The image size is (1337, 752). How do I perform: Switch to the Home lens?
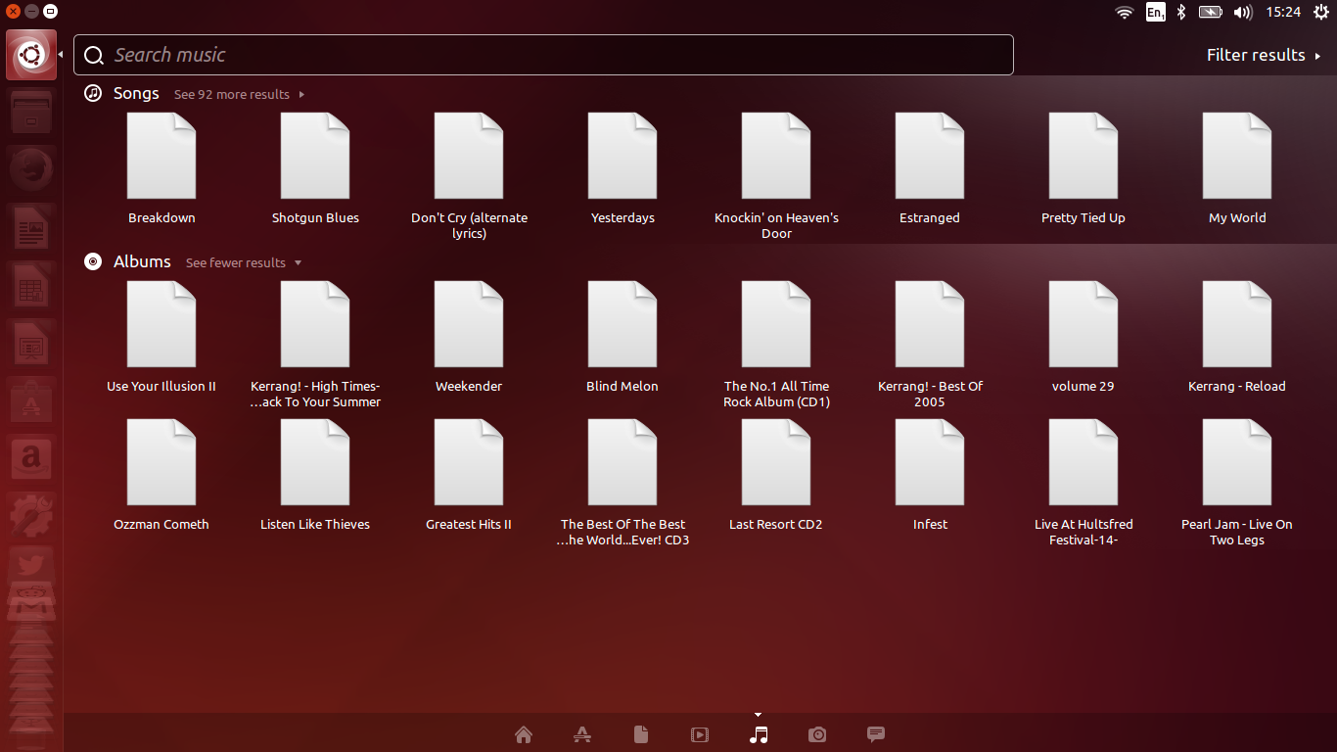524,734
